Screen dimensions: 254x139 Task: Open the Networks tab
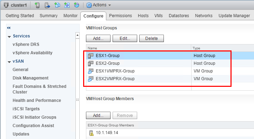(203, 16)
